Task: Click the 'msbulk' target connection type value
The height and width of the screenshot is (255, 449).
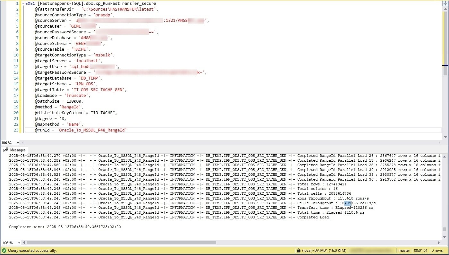Action: (103, 55)
